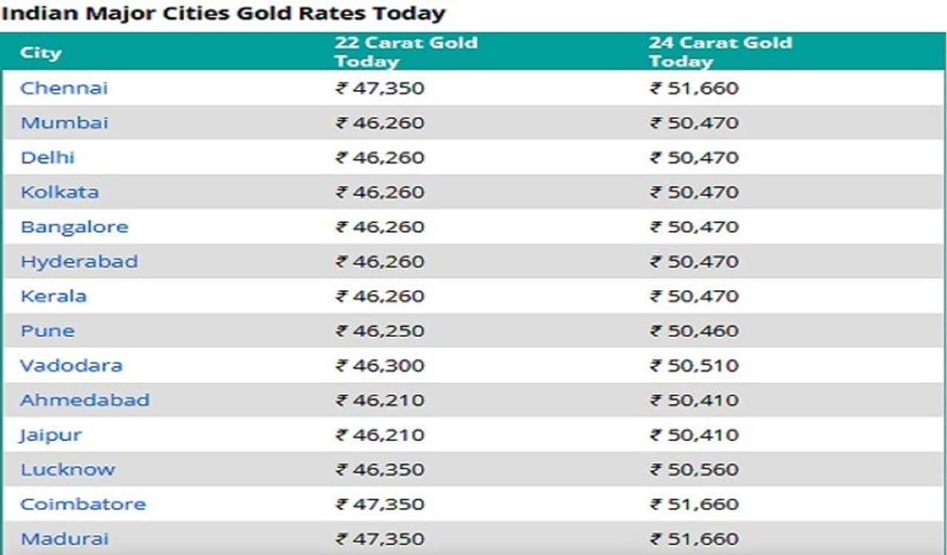
Task: Open the Coimbatore link
Action: pos(83,505)
